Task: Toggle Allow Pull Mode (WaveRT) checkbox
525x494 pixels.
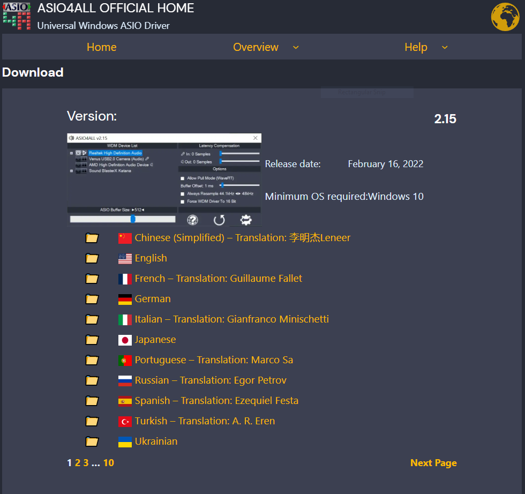Action: tap(183, 178)
